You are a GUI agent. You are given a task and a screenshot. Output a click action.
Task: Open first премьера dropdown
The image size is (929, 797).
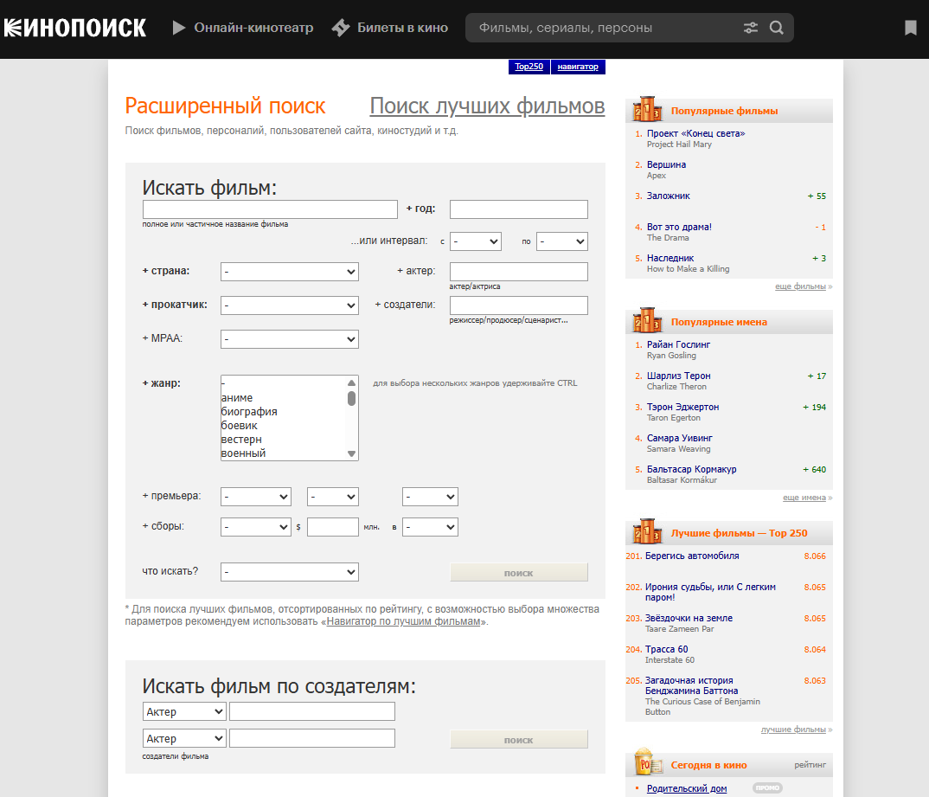click(x=256, y=497)
